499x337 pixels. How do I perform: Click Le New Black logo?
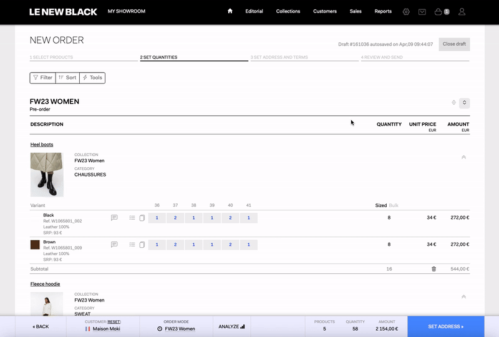(63, 12)
